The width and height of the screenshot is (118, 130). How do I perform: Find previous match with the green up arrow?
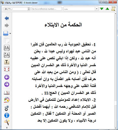[x=107, y=9]
